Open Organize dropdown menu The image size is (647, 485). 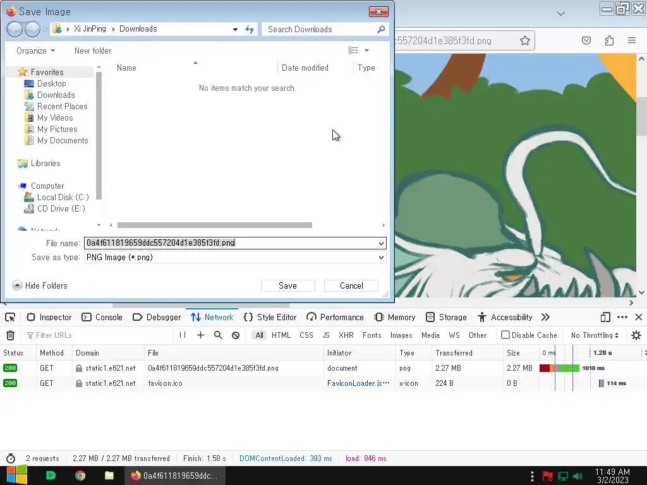(x=35, y=51)
